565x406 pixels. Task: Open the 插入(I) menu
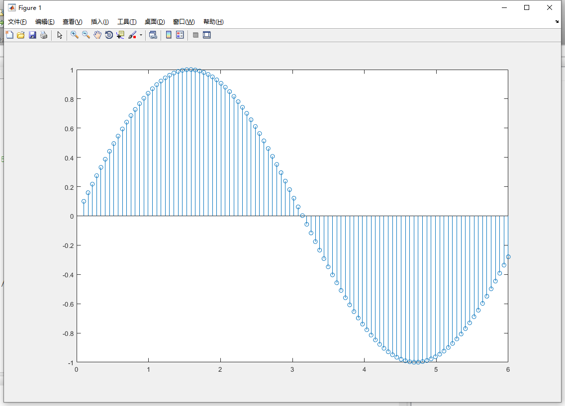coord(100,21)
